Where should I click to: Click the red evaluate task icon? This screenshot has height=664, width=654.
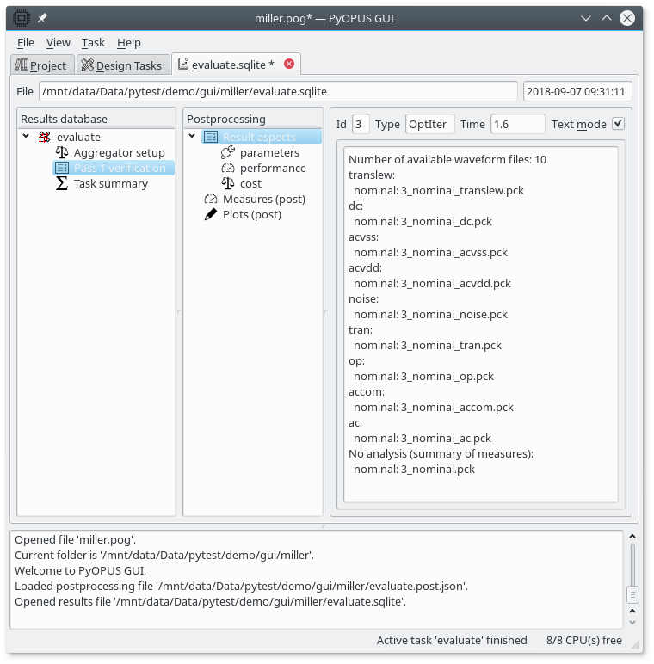pyautogui.click(x=45, y=137)
